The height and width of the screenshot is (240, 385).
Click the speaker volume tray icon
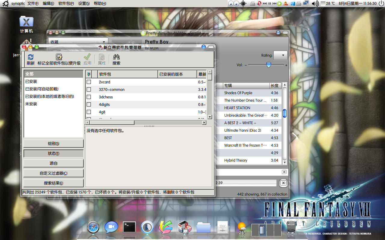point(315,4)
